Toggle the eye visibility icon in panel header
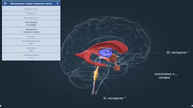193x108 pixels. 5,4
